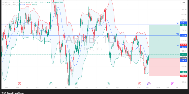This screenshot has height=94, width=189.
Task: Click the 130.00 blue price label
Action: coord(183,36)
